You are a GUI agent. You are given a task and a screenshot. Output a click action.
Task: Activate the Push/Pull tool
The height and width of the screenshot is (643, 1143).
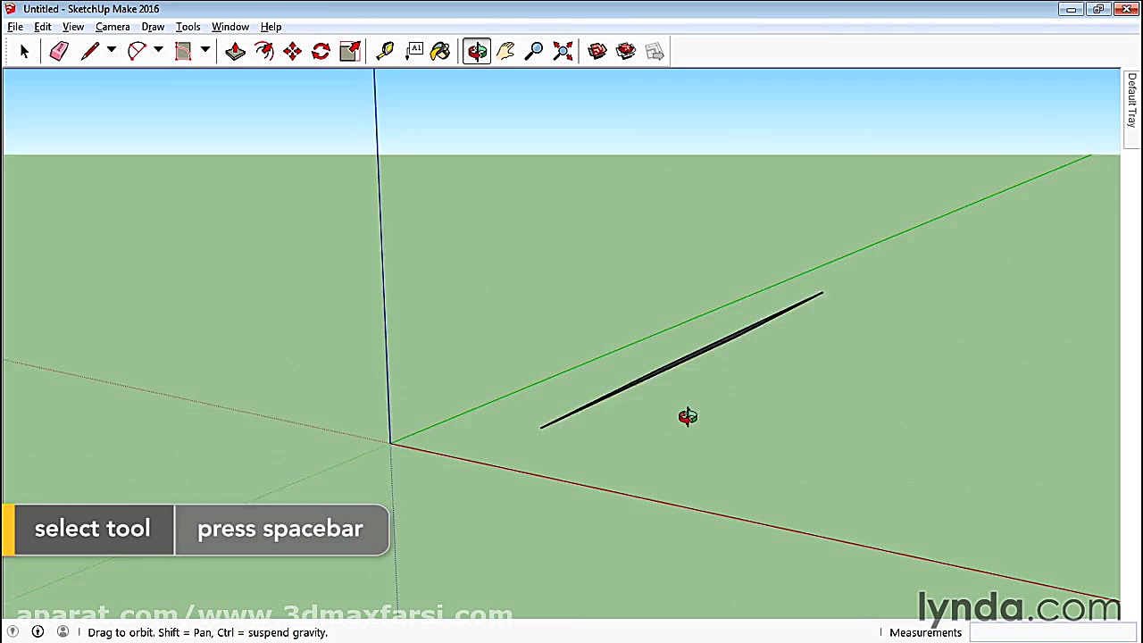click(235, 52)
